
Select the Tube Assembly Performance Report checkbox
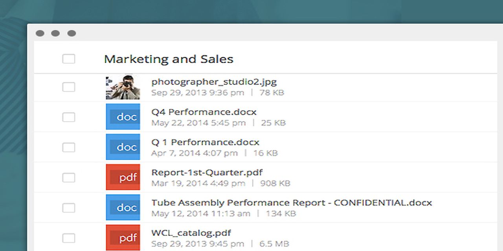[x=69, y=207]
